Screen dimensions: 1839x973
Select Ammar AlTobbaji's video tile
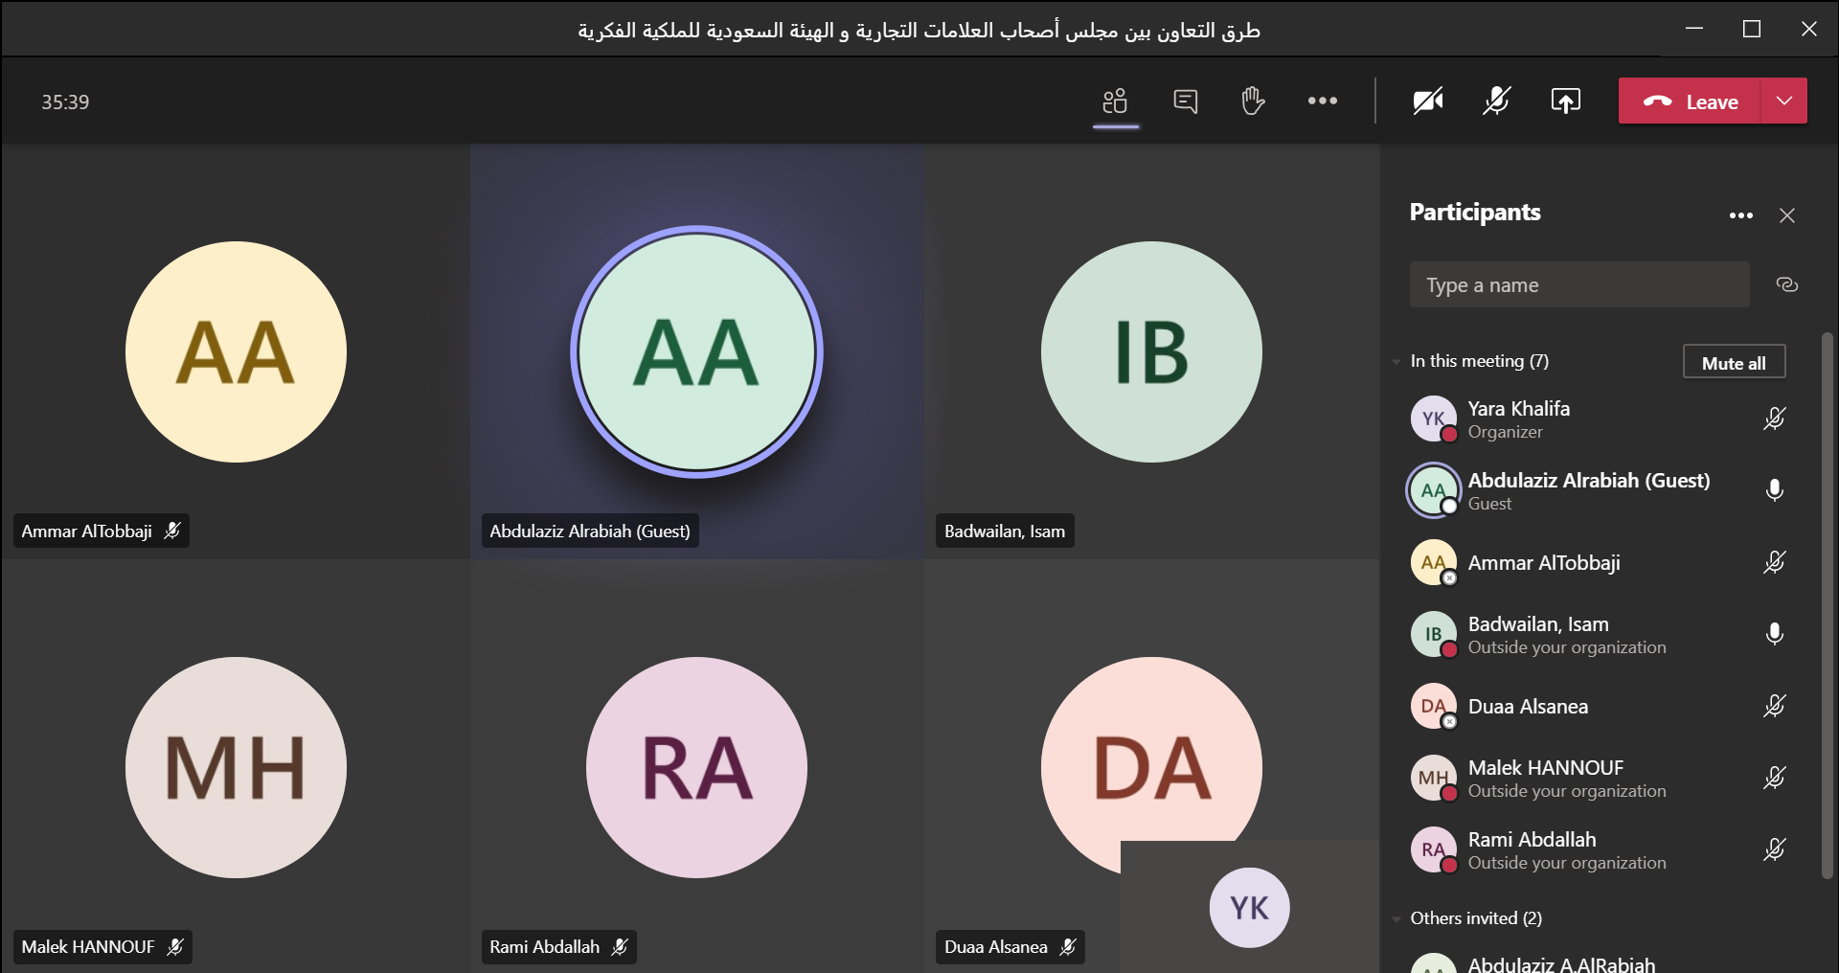tap(236, 351)
